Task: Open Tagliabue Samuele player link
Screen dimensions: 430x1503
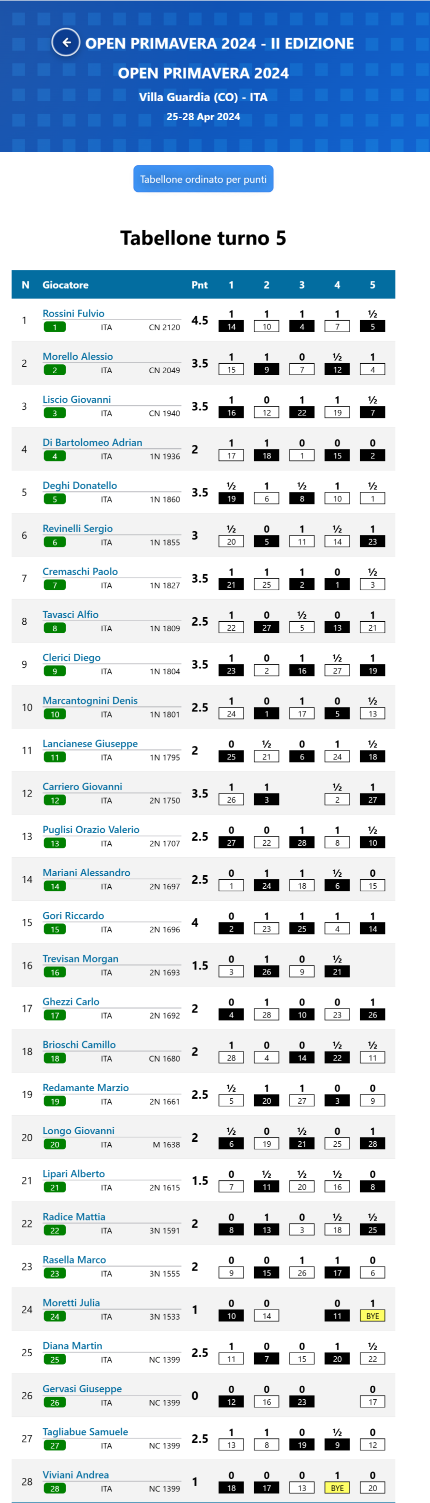Action: (85, 1431)
